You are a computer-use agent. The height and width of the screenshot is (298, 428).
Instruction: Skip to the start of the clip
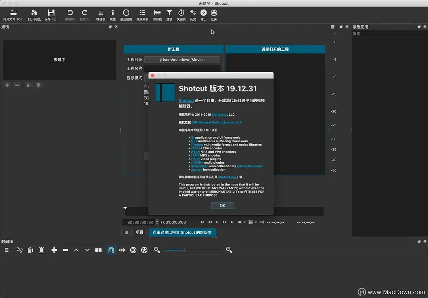202,222
